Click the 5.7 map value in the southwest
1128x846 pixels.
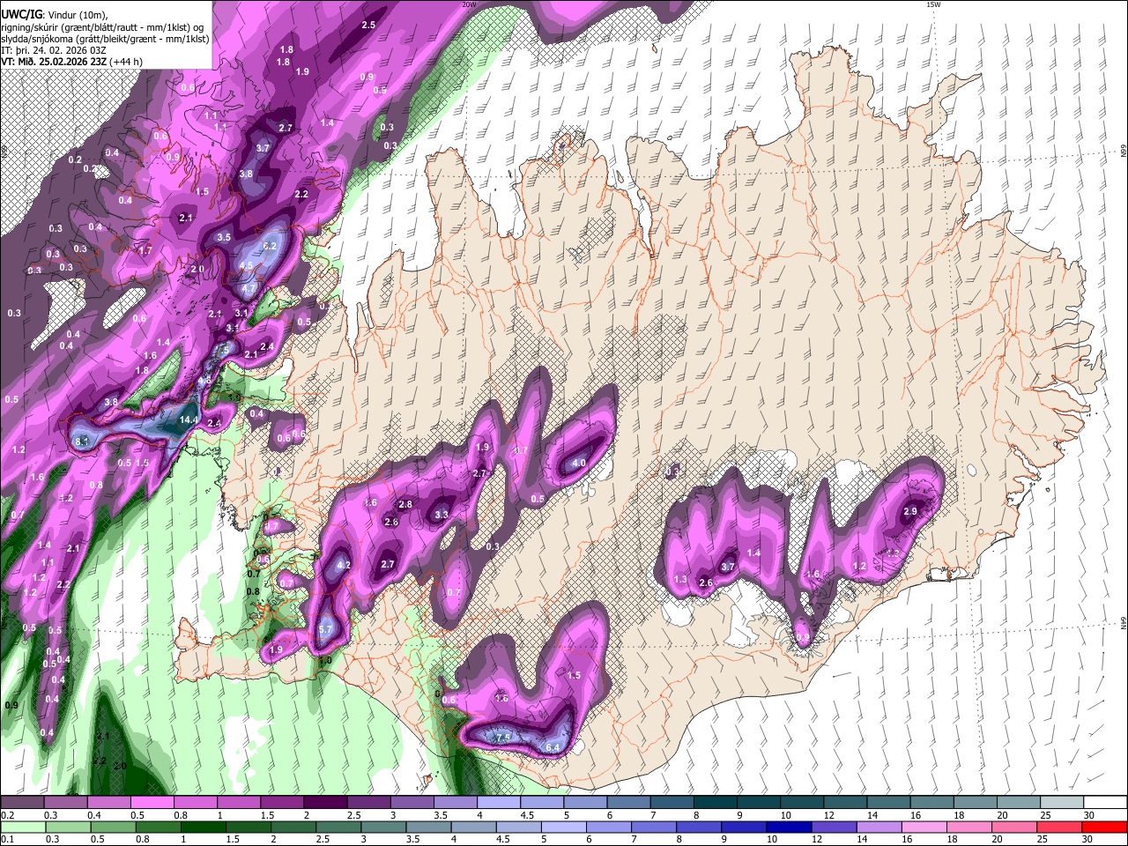pos(324,630)
